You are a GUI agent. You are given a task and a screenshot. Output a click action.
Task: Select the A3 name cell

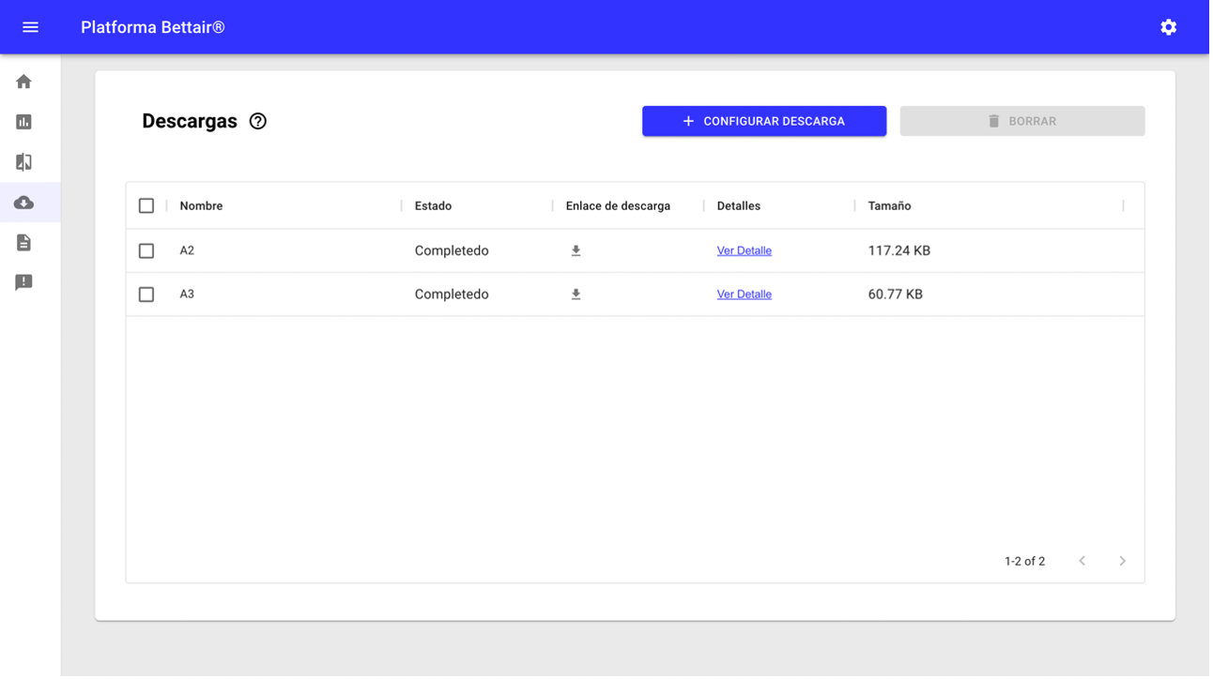pos(187,294)
